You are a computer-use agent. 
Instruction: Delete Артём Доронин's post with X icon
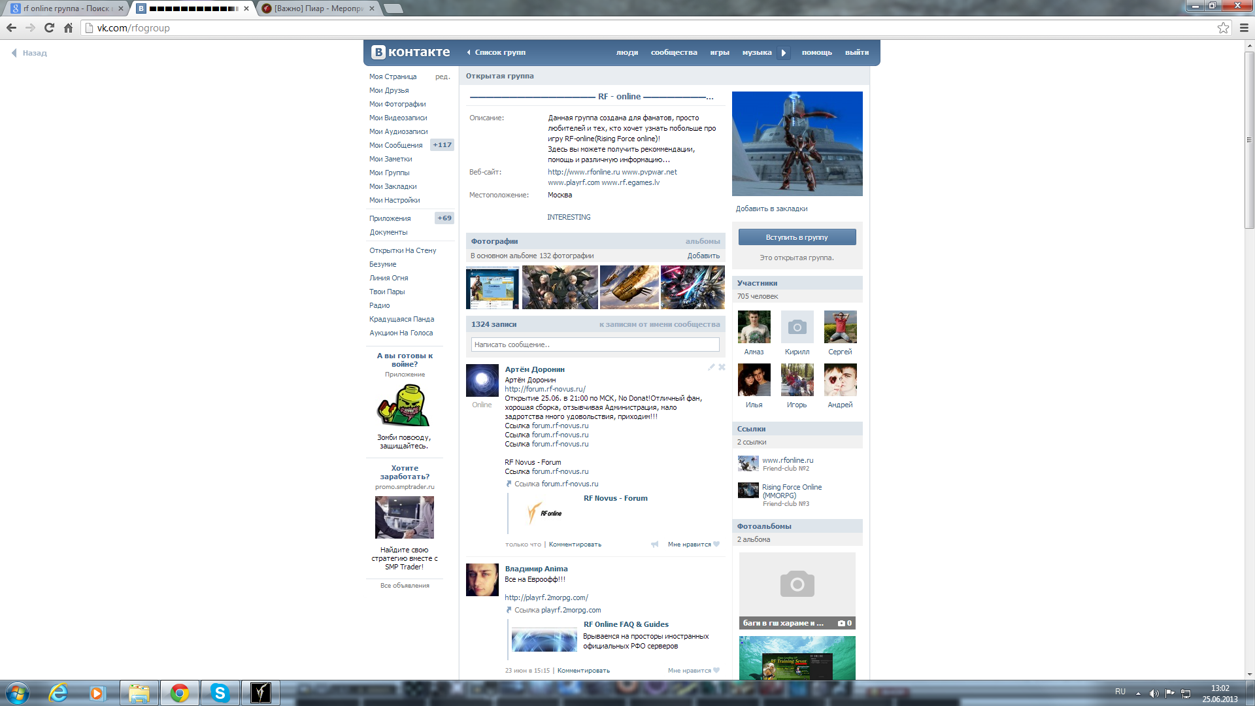click(722, 367)
